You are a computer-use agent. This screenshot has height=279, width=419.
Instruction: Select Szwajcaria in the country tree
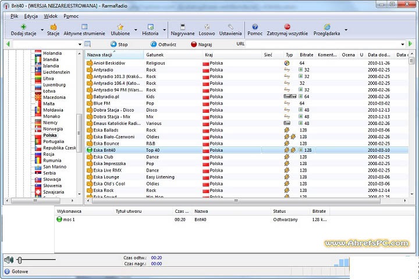click(x=54, y=192)
